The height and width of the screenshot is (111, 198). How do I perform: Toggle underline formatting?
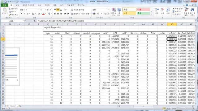point(28,14)
